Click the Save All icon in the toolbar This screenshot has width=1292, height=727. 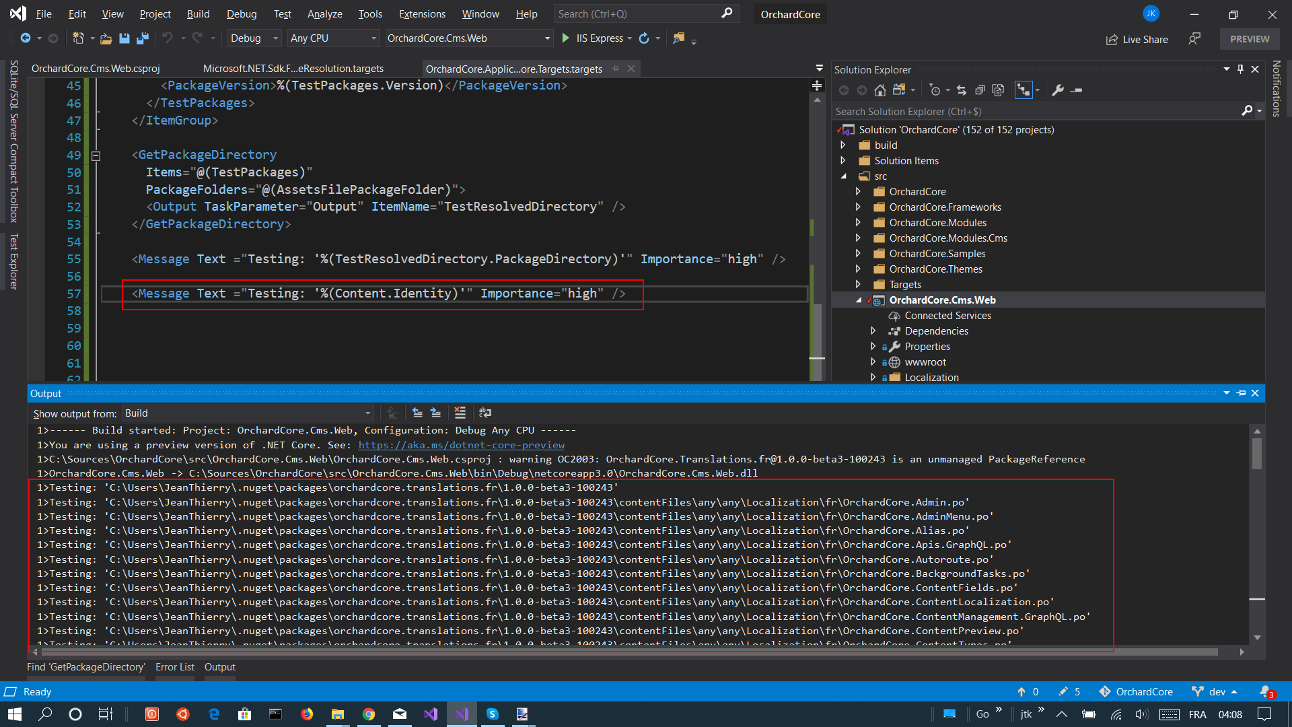click(142, 38)
